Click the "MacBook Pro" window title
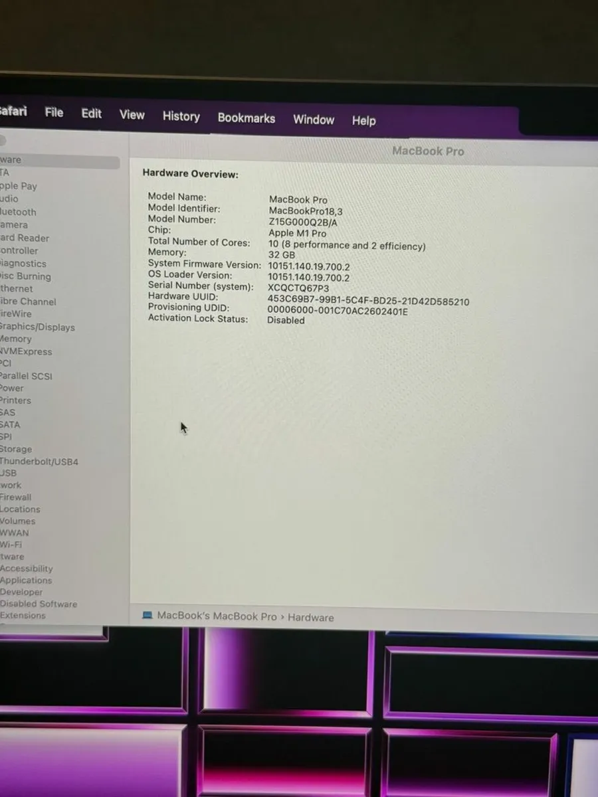The image size is (598, 797). coord(428,151)
